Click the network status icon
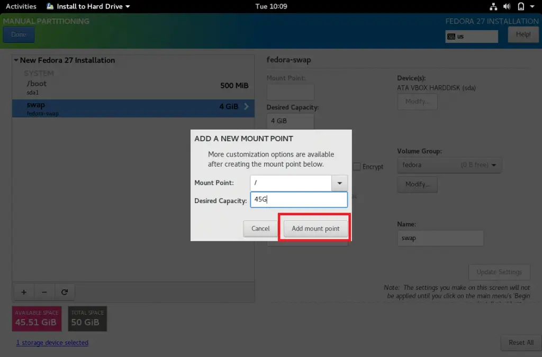Screen dimensions: 542x357 click(493, 6)
